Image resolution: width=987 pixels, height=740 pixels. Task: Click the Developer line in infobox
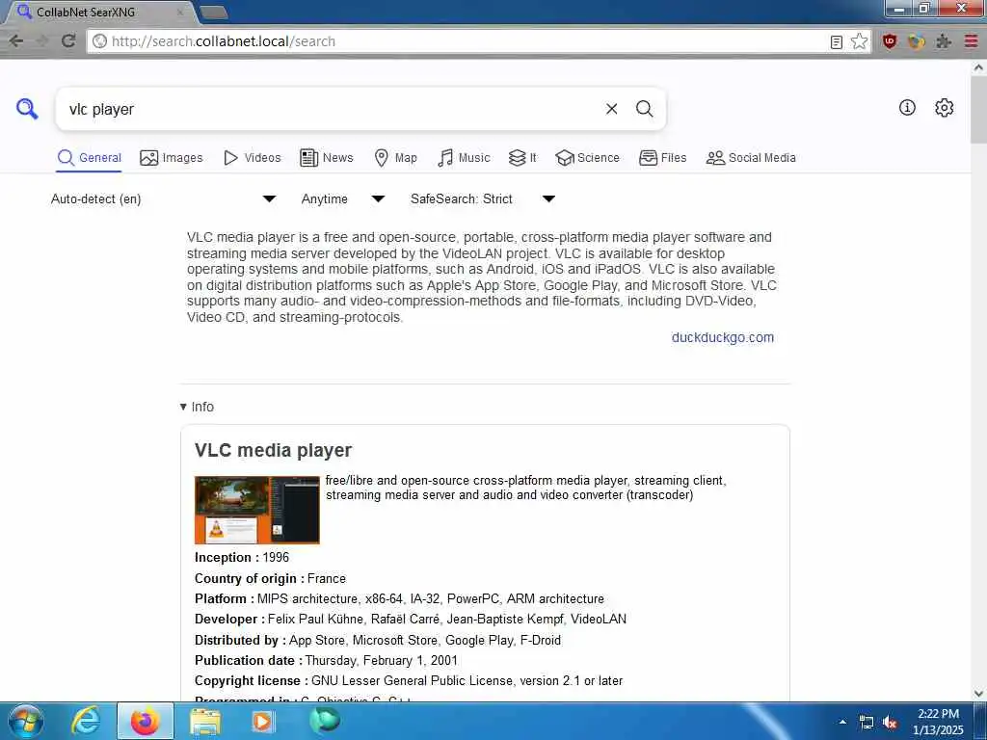click(x=411, y=620)
